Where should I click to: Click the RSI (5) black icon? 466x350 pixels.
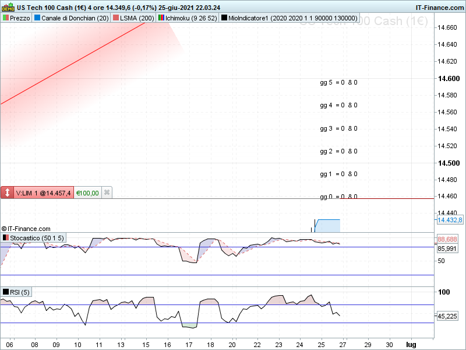pos(6,292)
